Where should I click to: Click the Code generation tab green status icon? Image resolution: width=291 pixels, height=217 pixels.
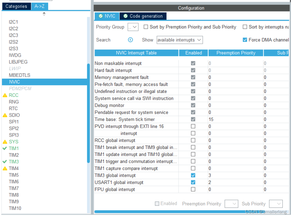point(125,16)
